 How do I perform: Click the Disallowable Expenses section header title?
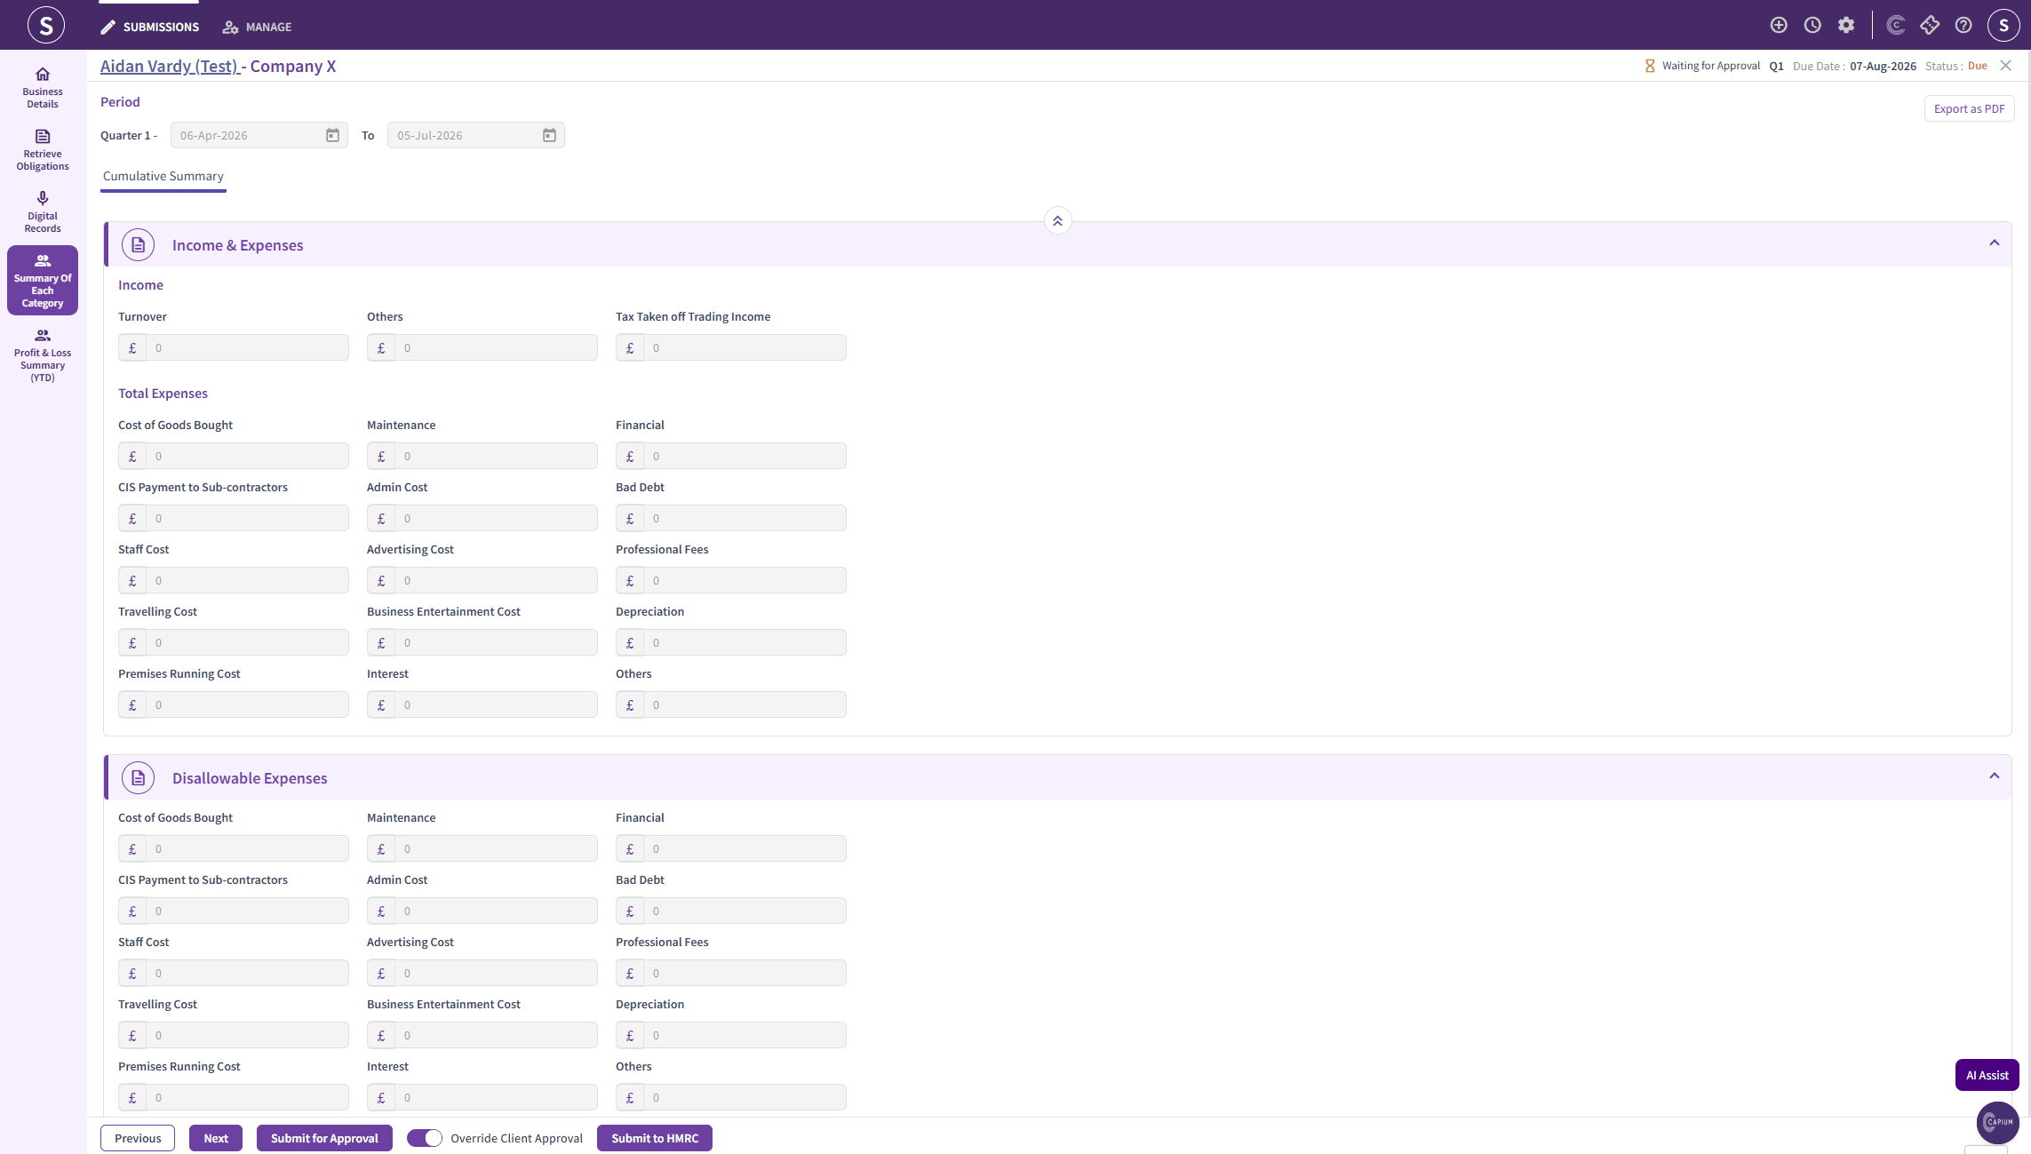coord(250,778)
